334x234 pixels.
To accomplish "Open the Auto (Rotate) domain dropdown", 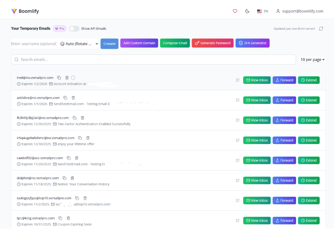I will (x=79, y=44).
